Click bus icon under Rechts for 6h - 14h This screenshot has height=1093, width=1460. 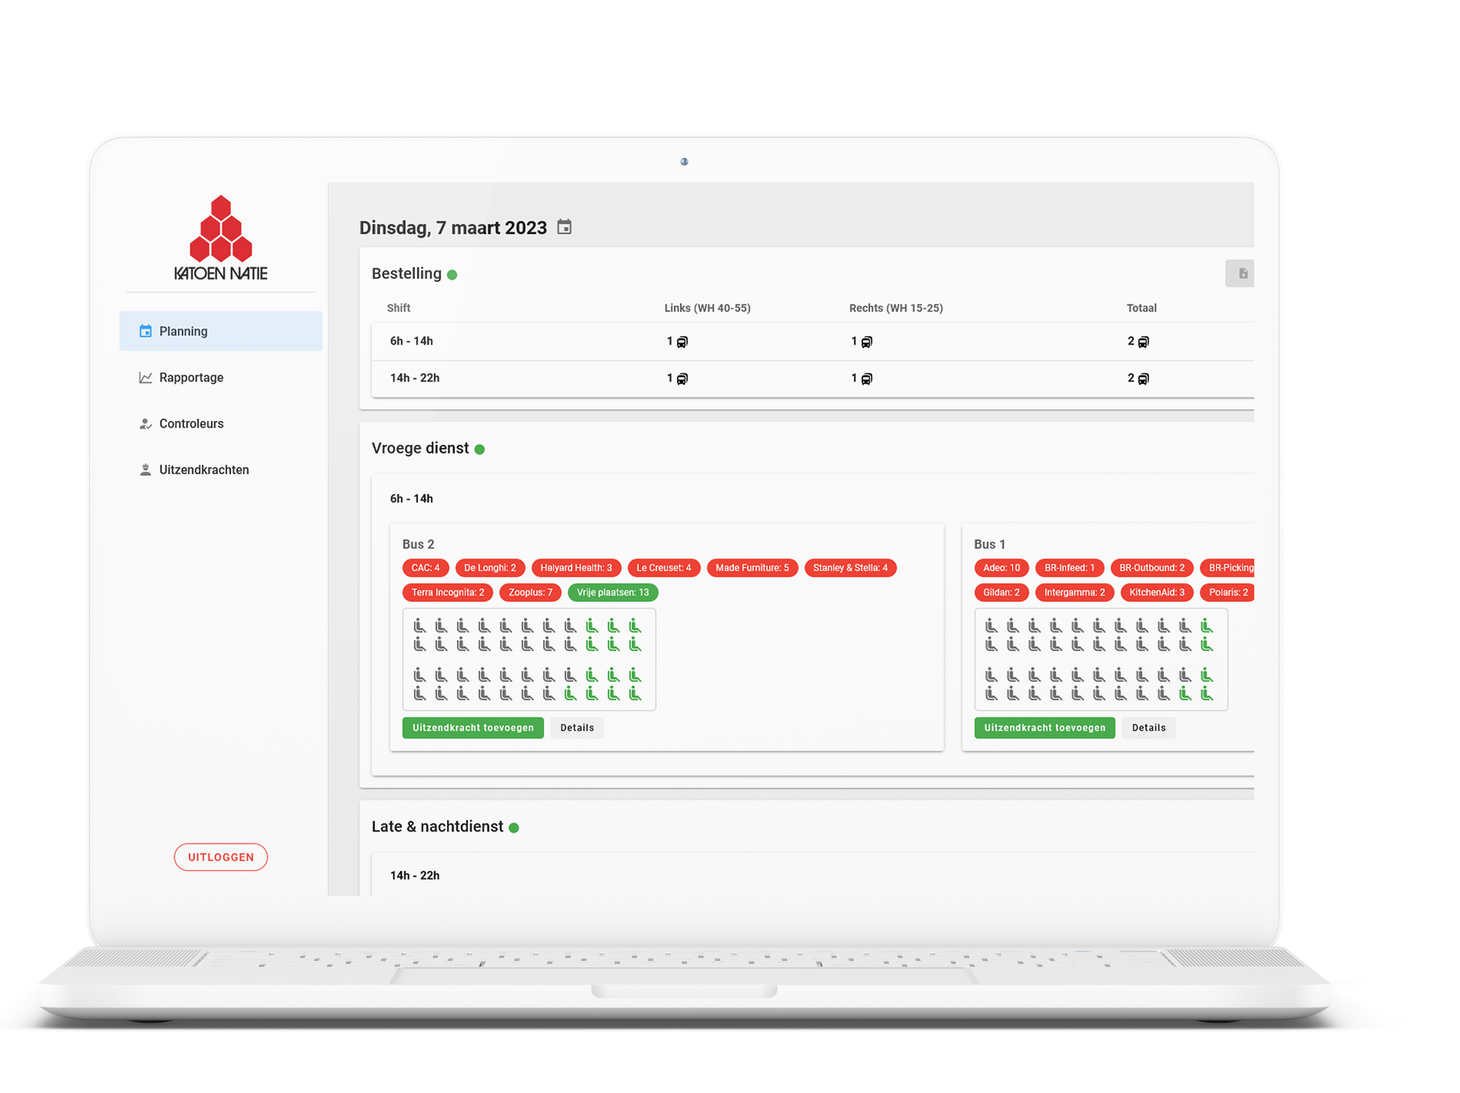[x=867, y=342]
